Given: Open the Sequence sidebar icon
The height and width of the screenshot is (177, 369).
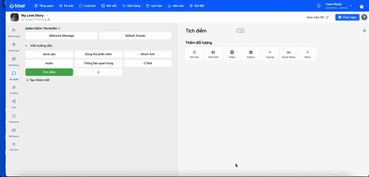Looking at the screenshot, I should pos(14,116).
